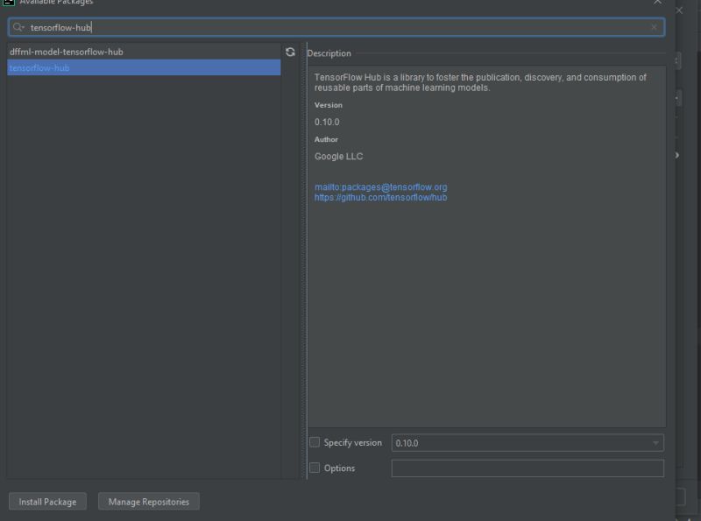Screen dimensions: 701x521
Task: Check the Options checkbox
Action: pyautogui.click(x=315, y=468)
